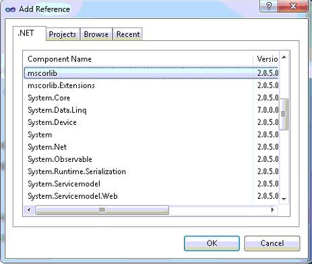Click the horizontal scrollbar thumb
Viewport: 312px width, 264px height.
pos(102,210)
